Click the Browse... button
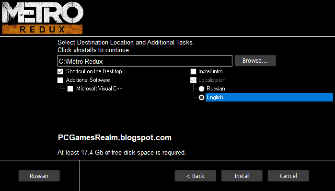Viewport: 335px width, 191px height. 255,61
